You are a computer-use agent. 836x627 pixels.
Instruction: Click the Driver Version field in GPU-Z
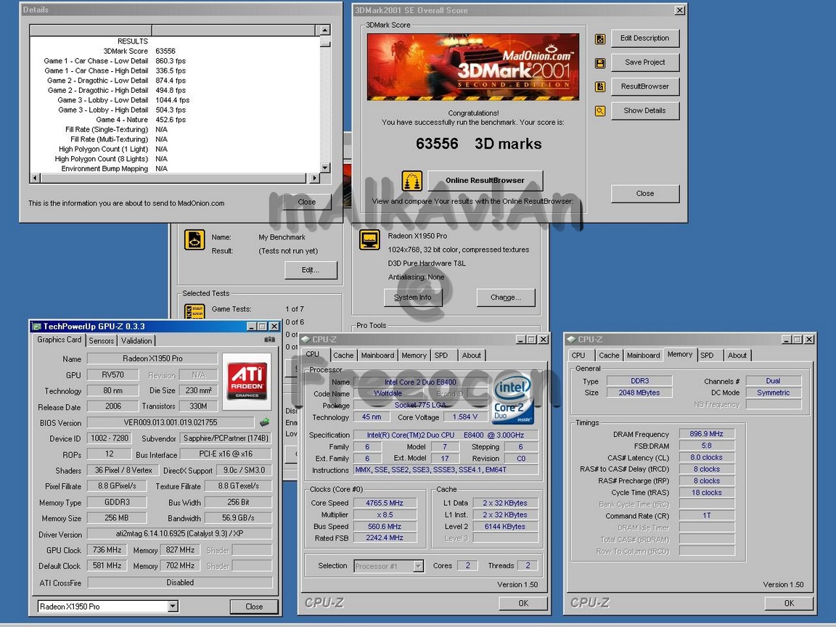click(179, 533)
